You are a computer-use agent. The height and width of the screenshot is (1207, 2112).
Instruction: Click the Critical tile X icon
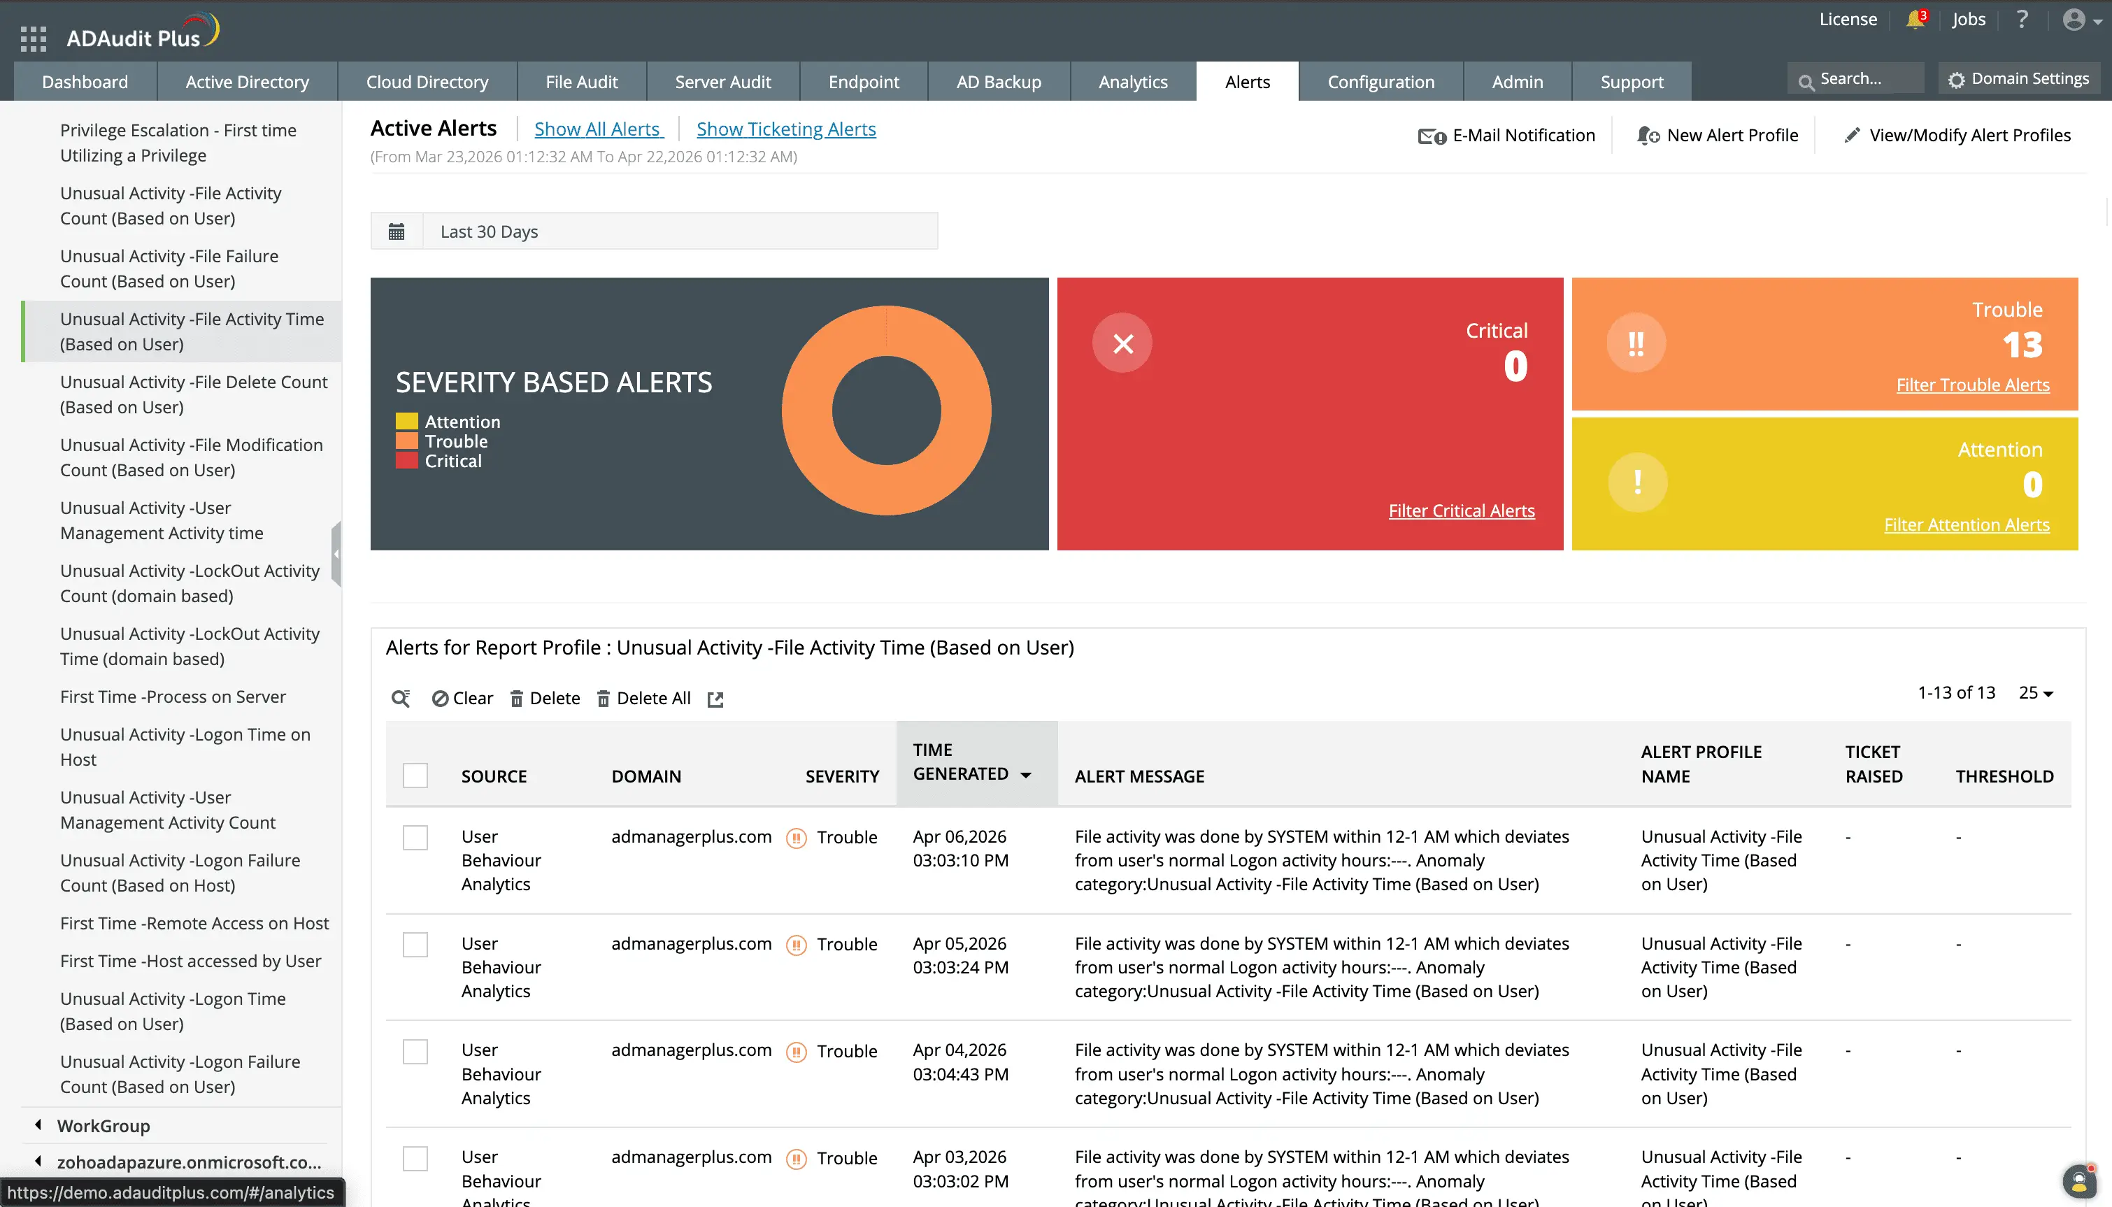tap(1122, 343)
